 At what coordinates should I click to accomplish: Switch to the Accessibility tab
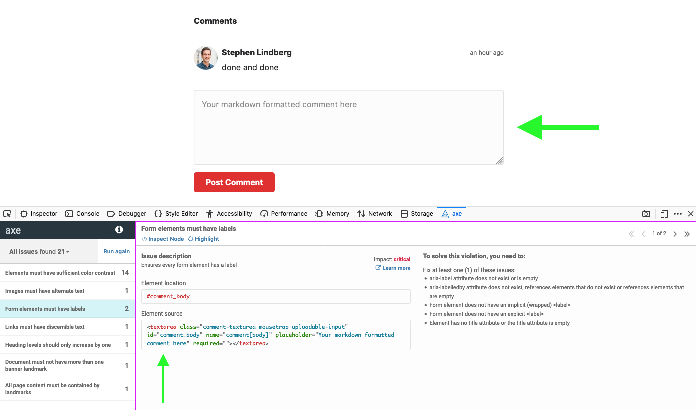pos(229,213)
